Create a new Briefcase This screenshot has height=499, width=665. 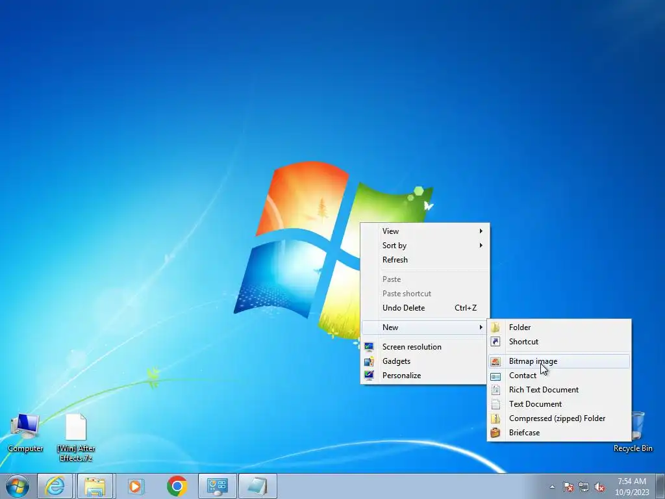[x=559, y=432]
